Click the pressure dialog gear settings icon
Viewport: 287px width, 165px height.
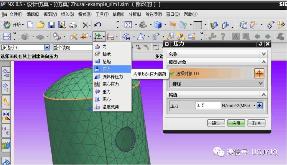pos(166,44)
